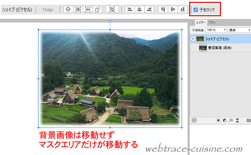Align bottom using the toolbar icon
The width and height of the screenshot is (251, 155).
(x=182, y=9)
